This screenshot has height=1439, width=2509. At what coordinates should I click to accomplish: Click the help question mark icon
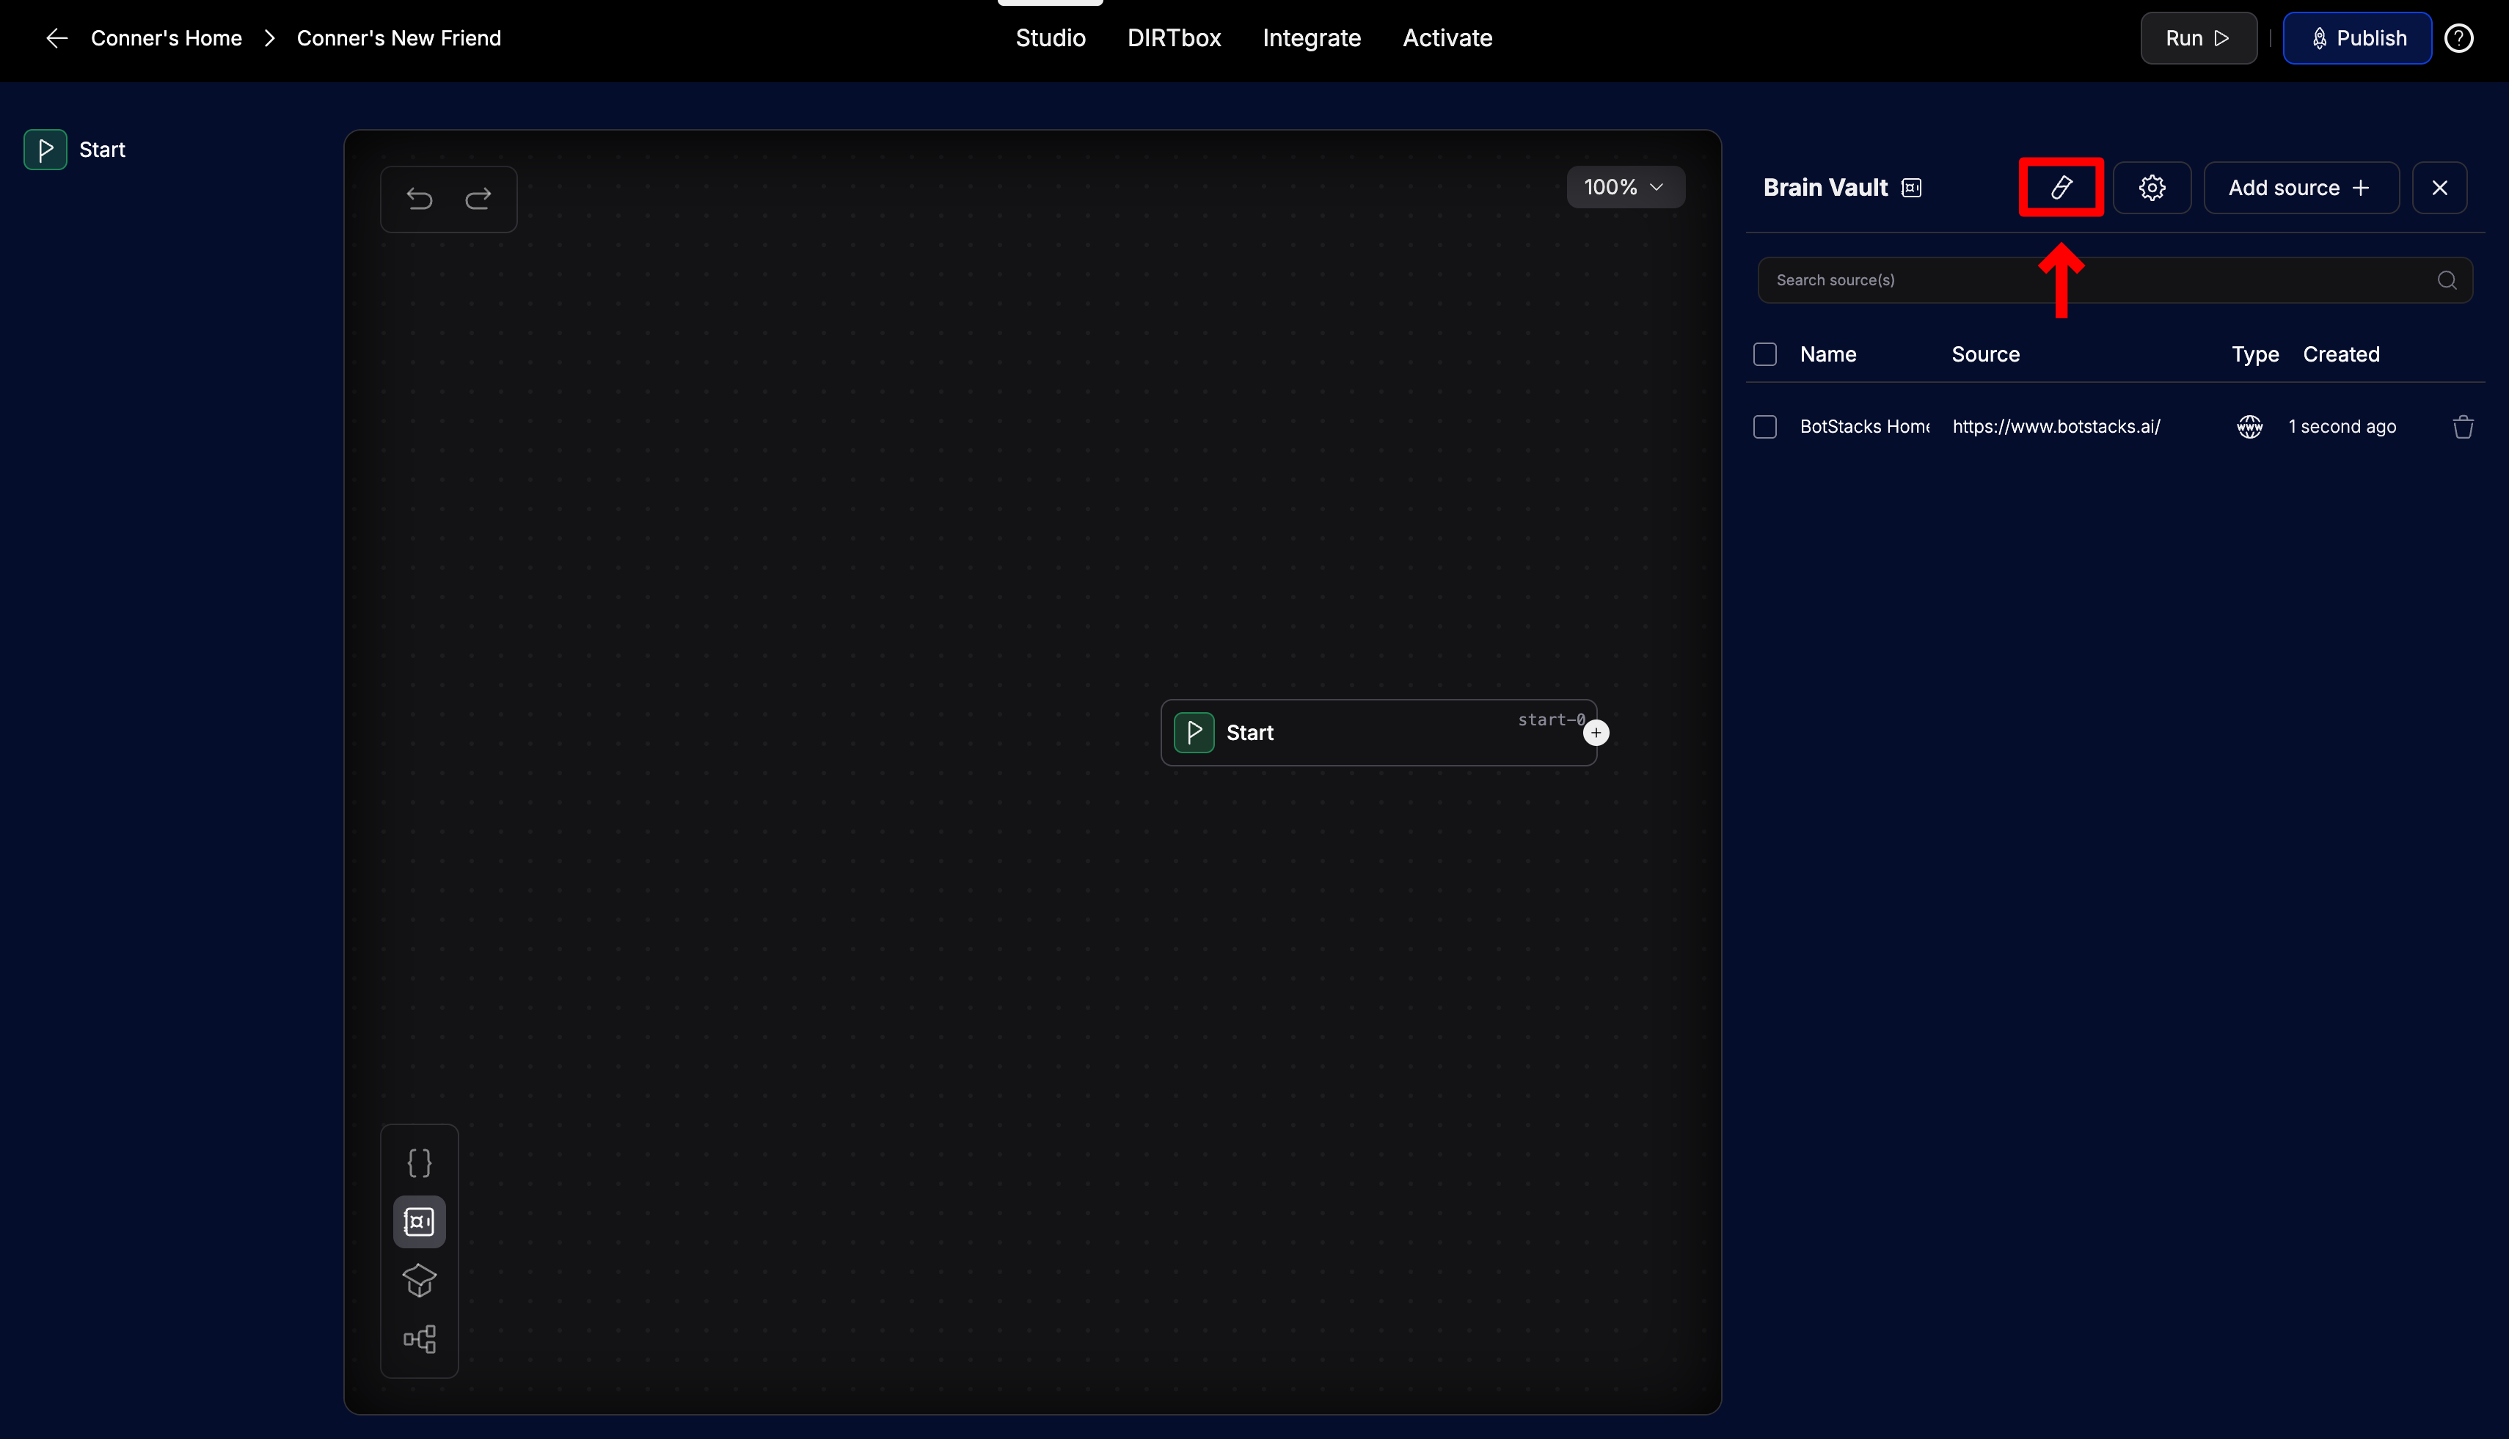[2458, 37]
